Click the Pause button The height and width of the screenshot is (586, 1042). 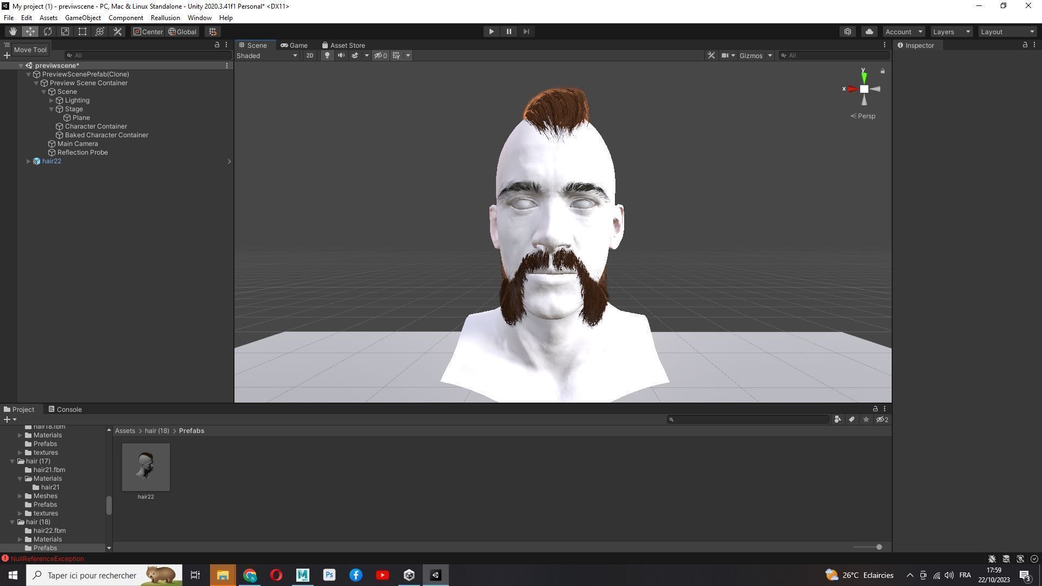pyautogui.click(x=509, y=31)
